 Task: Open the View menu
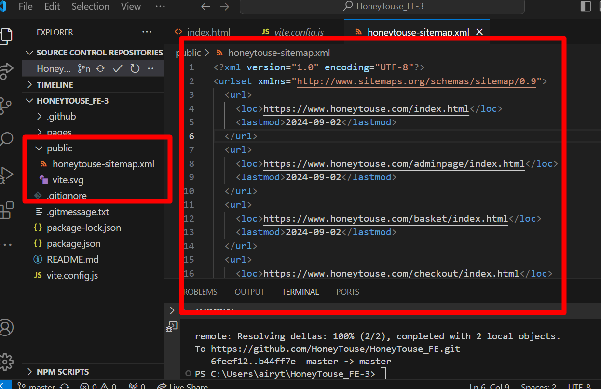point(131,7)
